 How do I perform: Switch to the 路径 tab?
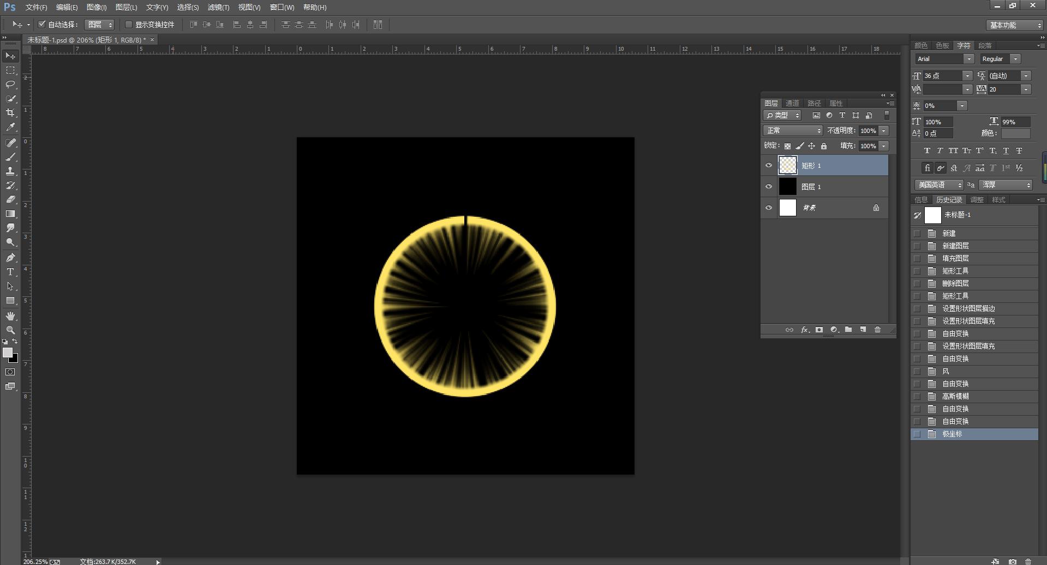pos(814,103)
